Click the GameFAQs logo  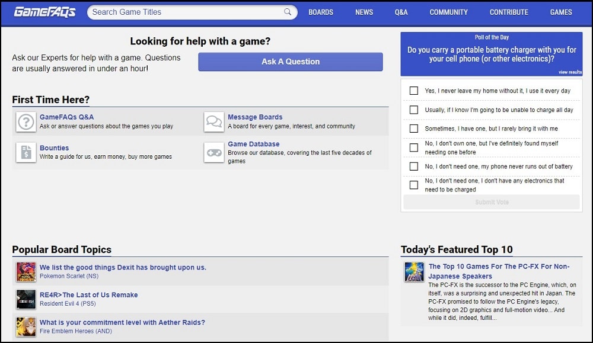tap(44, 12)
